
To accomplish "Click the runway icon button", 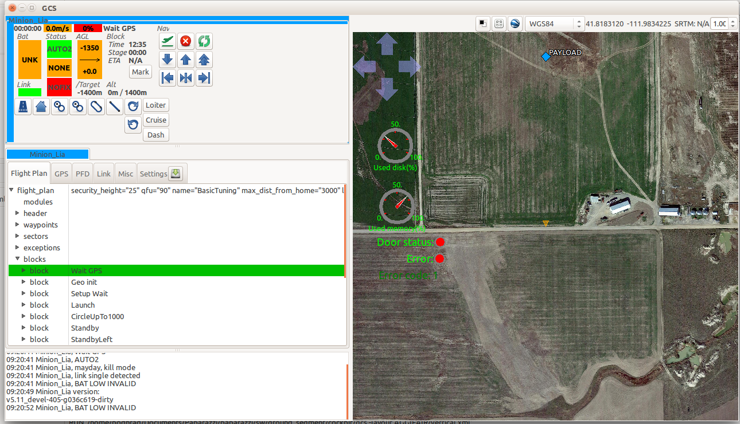I will (23, 107).
